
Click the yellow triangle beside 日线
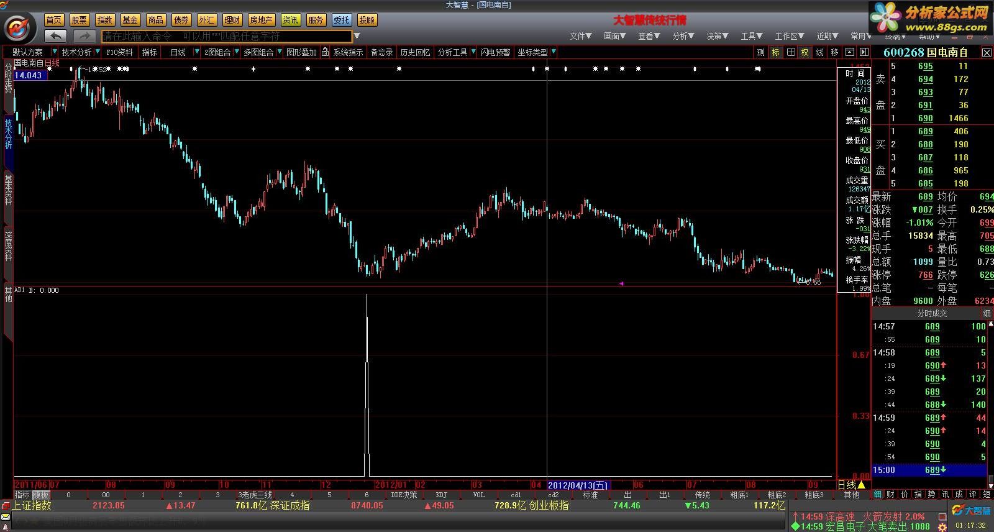pos(861,485)
